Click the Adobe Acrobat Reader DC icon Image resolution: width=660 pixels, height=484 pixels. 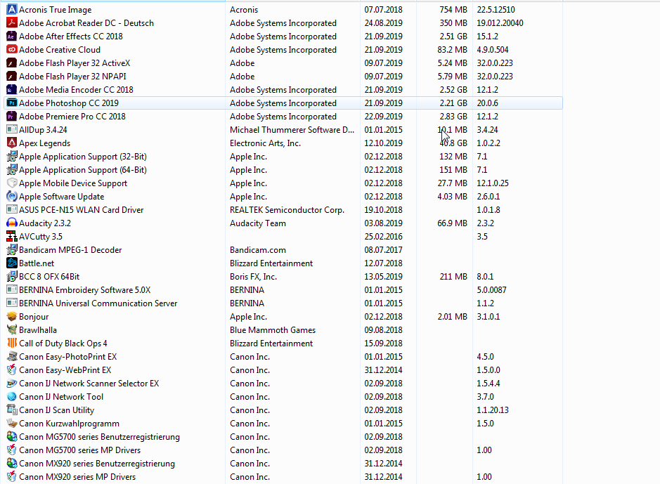click(12, 22)
